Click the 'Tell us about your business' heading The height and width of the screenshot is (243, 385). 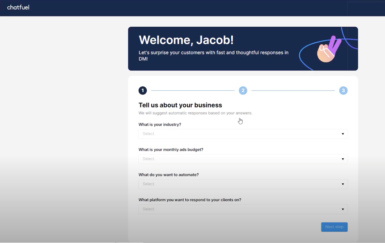point(180,105)
